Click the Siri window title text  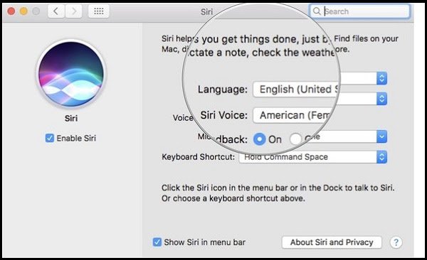coord(206,11)
